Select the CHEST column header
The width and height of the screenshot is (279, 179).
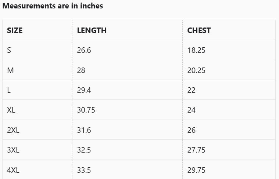[x=199, y=30]
